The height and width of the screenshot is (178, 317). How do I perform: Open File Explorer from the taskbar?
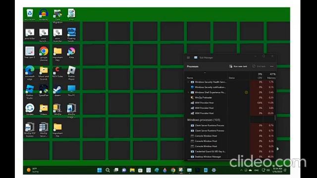(x=132, y=170)
